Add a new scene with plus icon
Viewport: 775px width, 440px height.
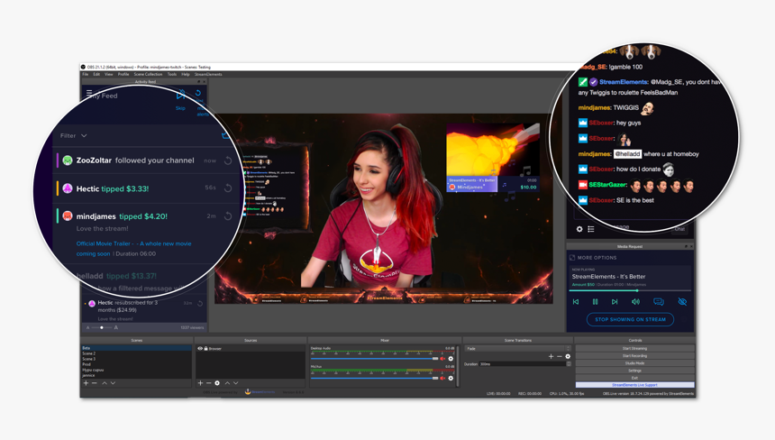[86, 383]
